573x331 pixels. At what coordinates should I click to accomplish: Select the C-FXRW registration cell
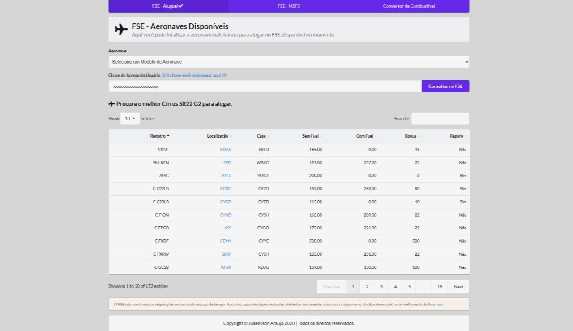tap(161, 254)
